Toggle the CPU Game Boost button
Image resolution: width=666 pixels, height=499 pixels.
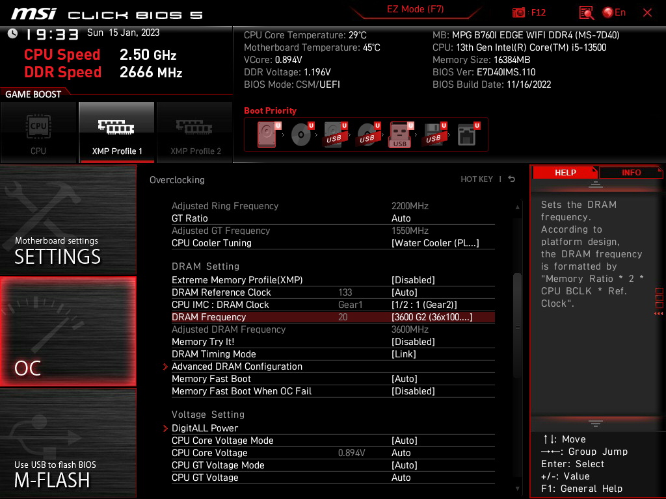click(38, 133)
